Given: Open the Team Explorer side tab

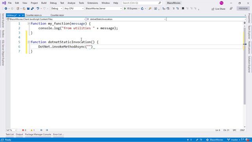Looking at the screenshot, I should click(249, 32).
